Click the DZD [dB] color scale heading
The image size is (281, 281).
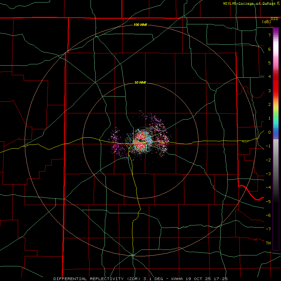[270, 20]
